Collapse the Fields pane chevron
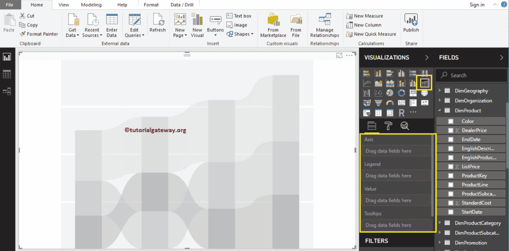Viewport: 509px width, 251px height. (x=502, y=57)
